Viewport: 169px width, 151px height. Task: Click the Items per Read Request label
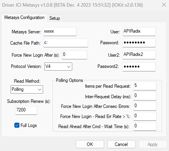(108, 86)
